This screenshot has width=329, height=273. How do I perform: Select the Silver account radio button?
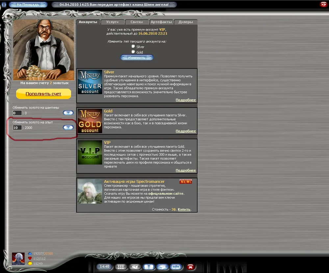133,46
